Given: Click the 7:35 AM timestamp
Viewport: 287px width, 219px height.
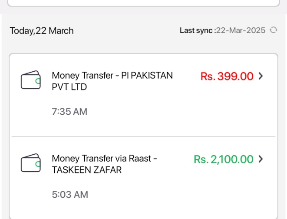Looking at the screenshot, I should [69, 112].
